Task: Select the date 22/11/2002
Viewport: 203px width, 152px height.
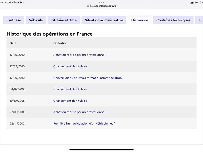Action: coord(17,124)
